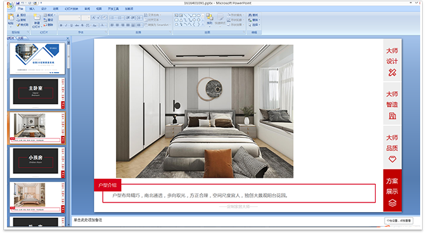The height and width of the screenshot is (233, 436).
Task: Expand the shapes gallery more arrow
Action: click(203, 24)
